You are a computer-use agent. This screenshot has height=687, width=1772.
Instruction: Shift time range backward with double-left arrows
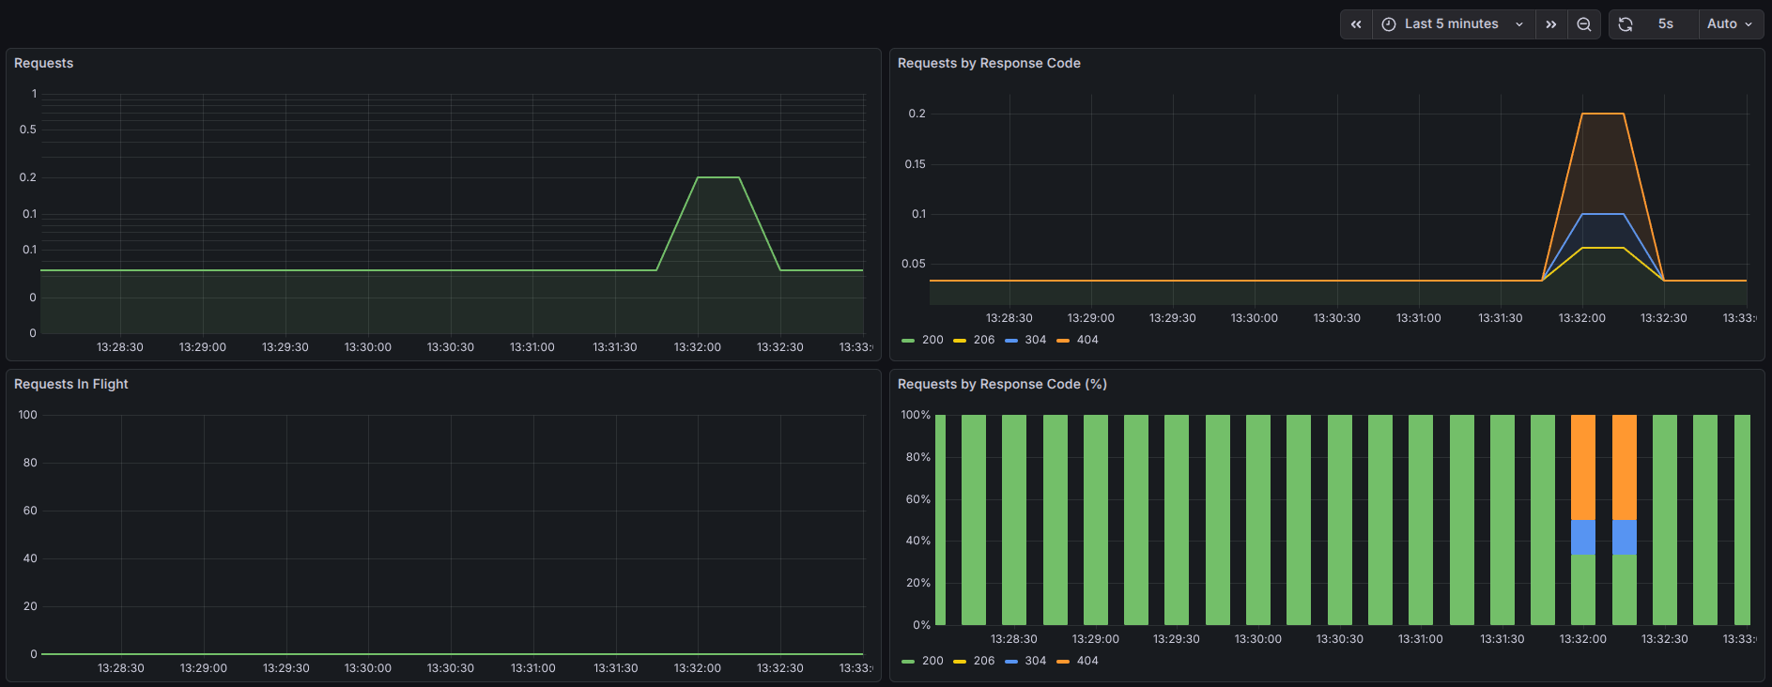[1356, 24]
